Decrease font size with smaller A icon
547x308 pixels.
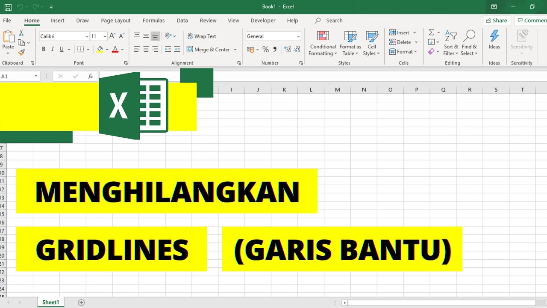coord(122,36)
